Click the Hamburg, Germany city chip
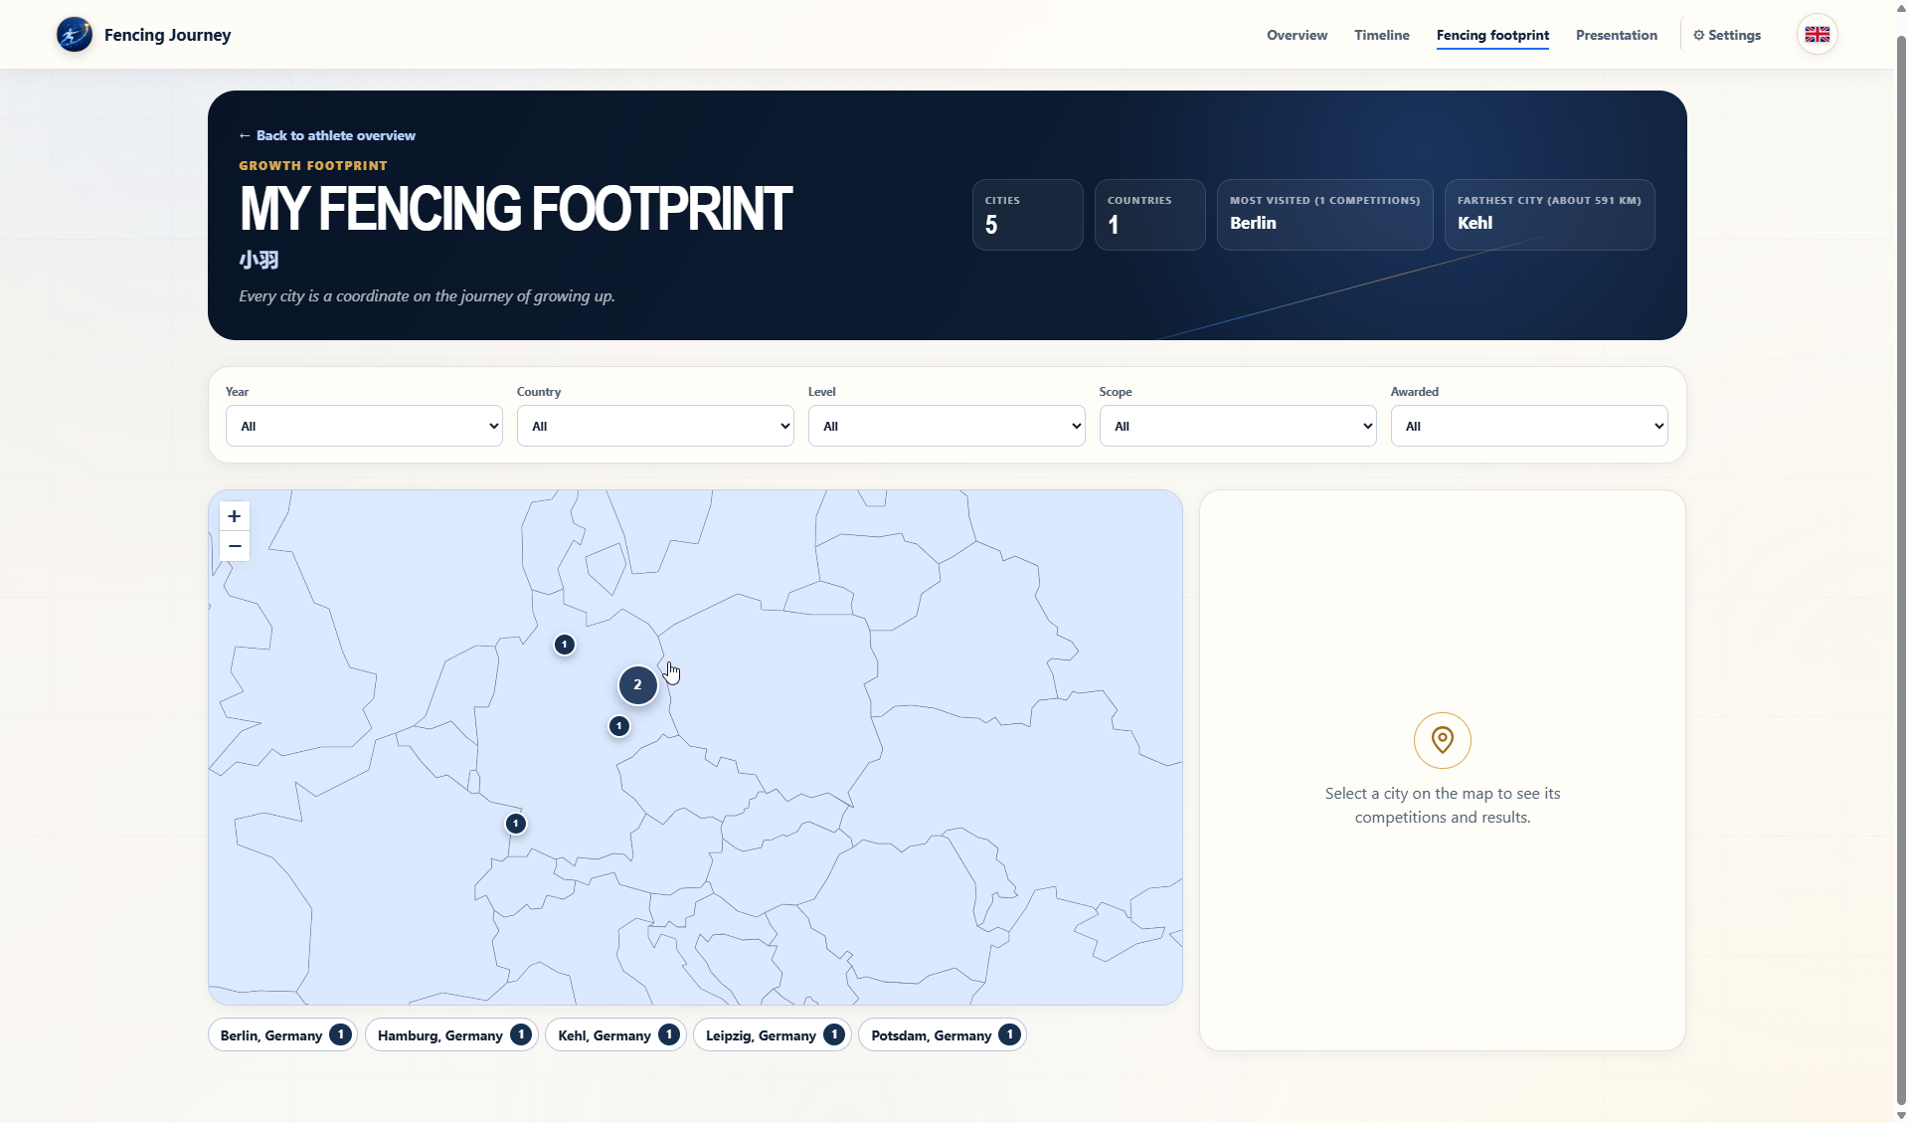The width and height of the screenshot is (1909, 1123). [x=451, y=1035]
